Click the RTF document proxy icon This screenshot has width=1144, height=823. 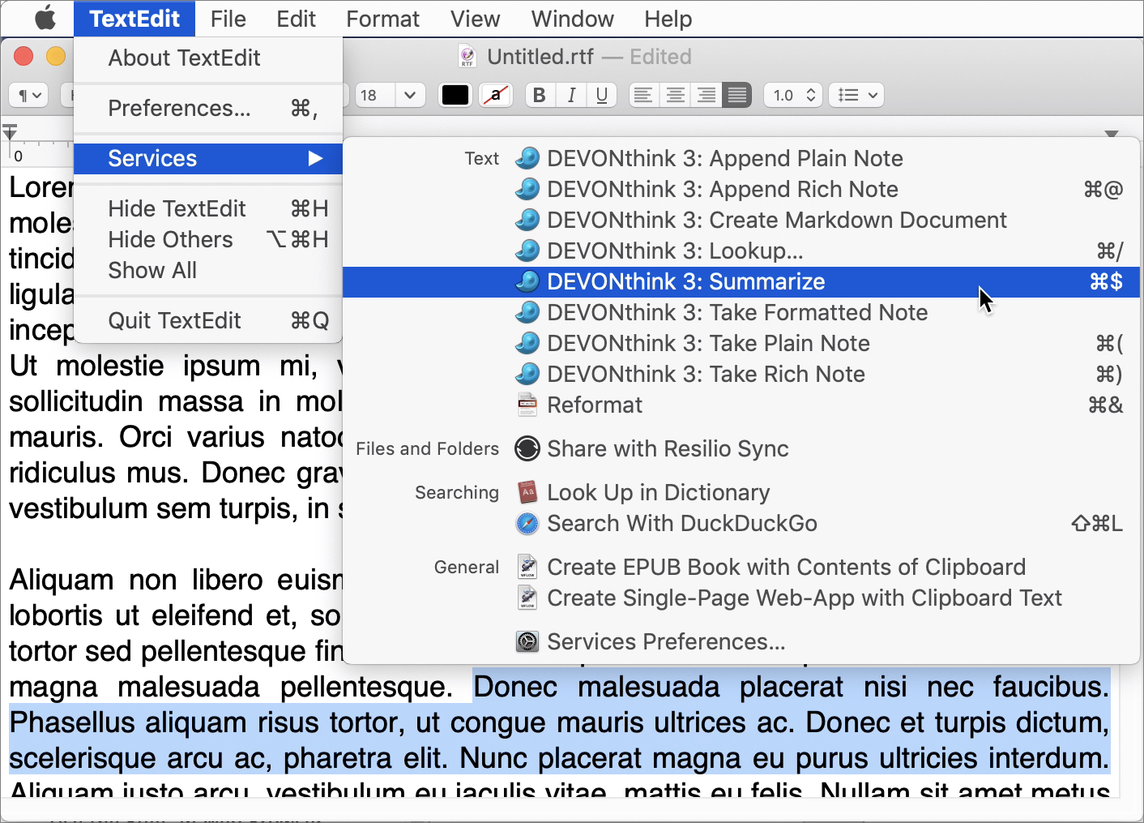pyautogui.click(x=467, y=57)
